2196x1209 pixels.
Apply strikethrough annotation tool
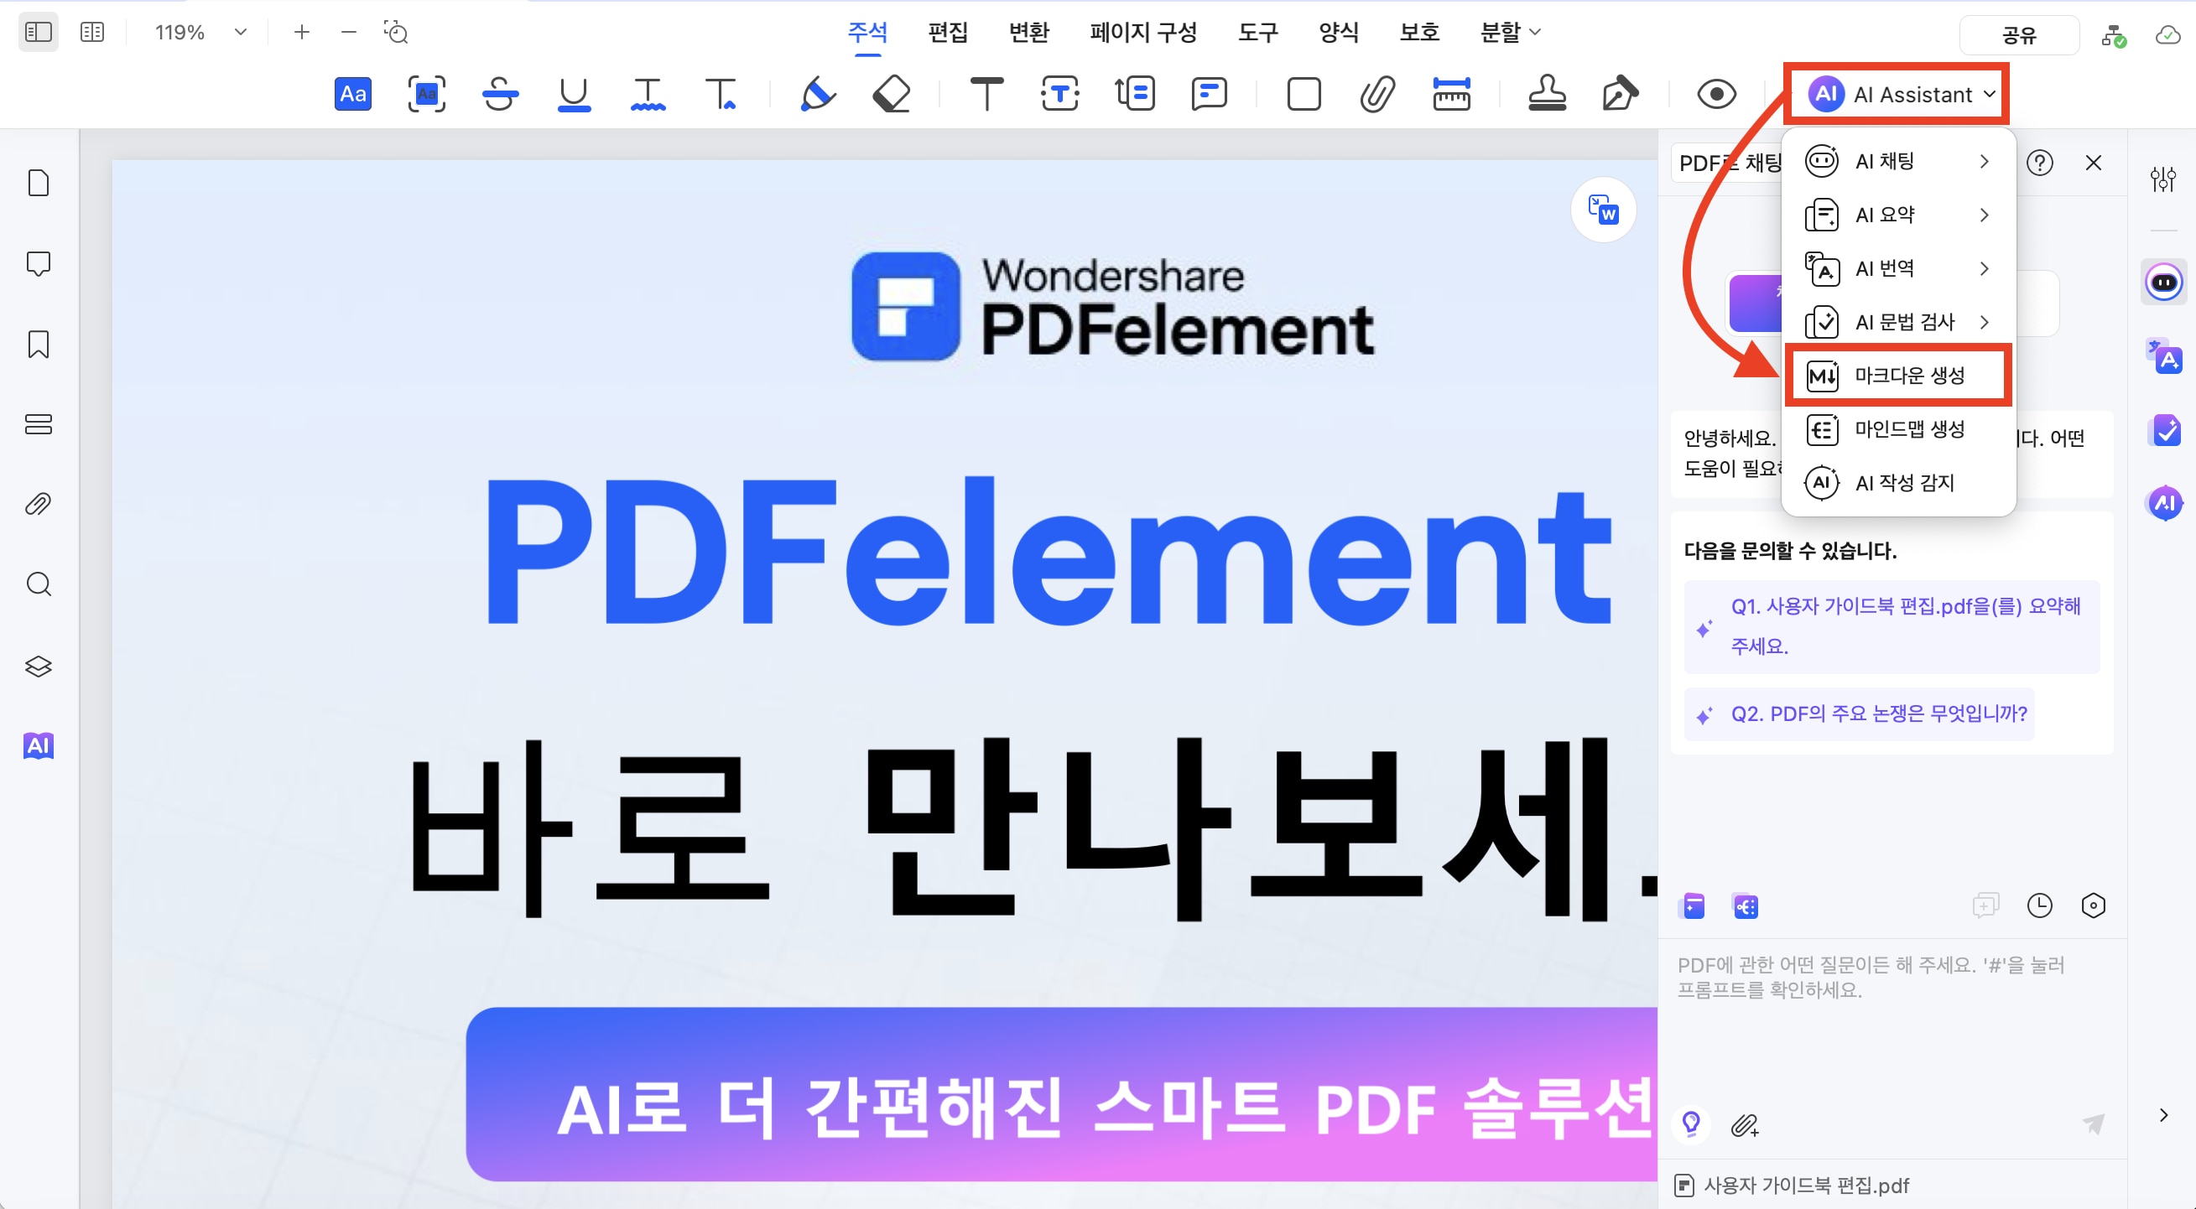501,94
